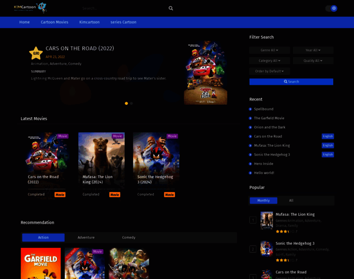Open Cartoon Movies menu item
Image resolution: width=354 pixels, height=279 pixels.
click(x=54, y=22)
